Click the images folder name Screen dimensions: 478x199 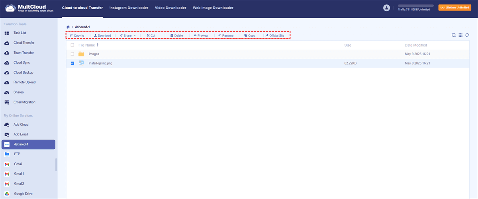click(94, 54)
